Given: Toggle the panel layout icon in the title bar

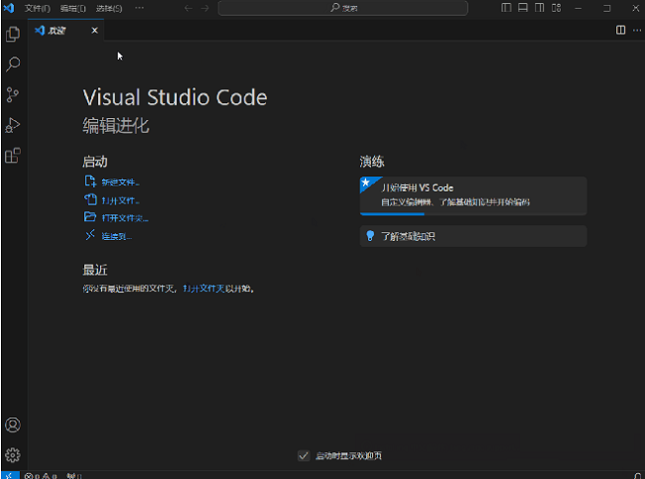Looking at the screenshot, I should pyautogui.click(x=522, y=8).
